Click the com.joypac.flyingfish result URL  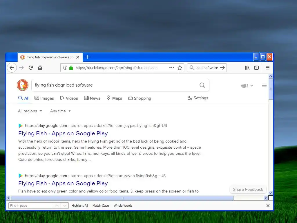(x=96, y=125)
